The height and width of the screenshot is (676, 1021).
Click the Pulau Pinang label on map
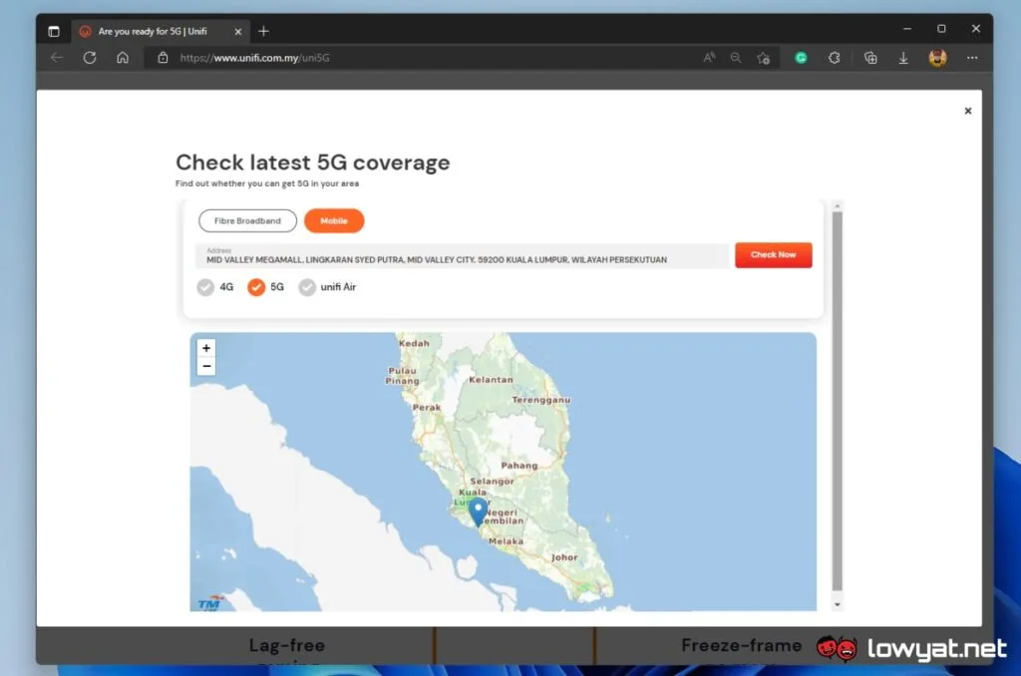point(403,376)
